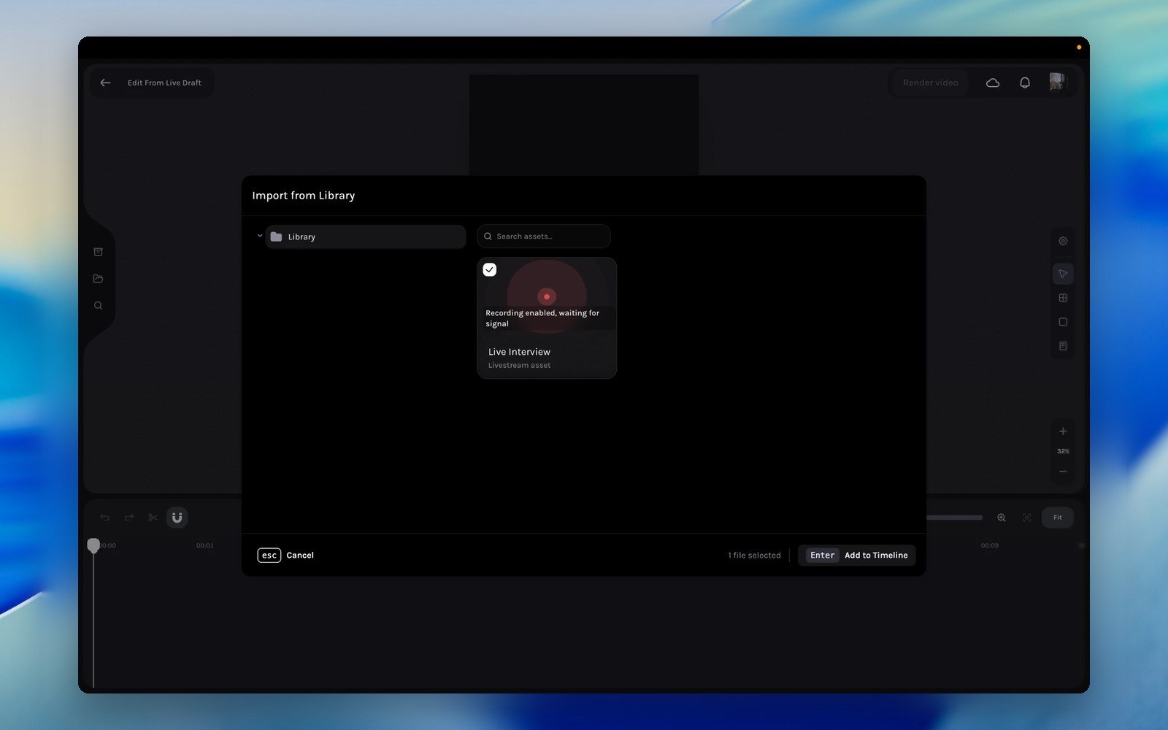Image resolution: width=1168 pixels, height=730 pixels.
Task: Click the redo arrow in timeline toolbar
Action: (x=129, y=518)
